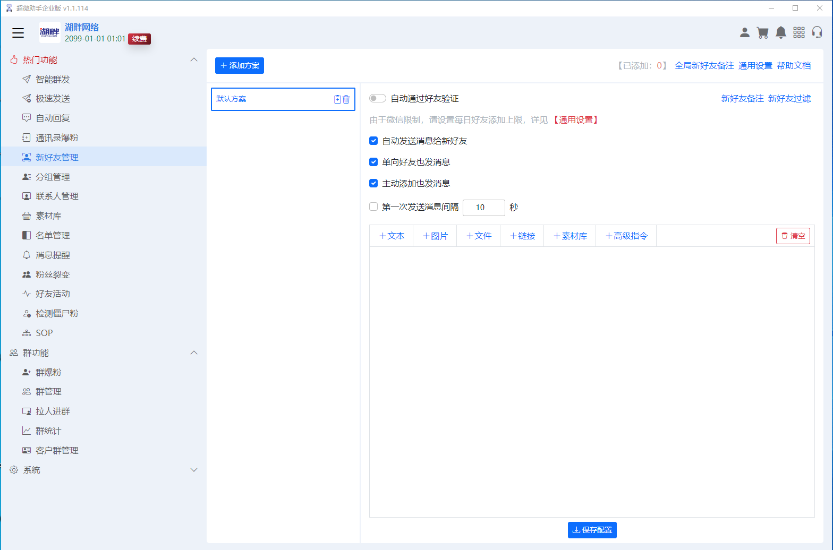Copy the 默认方案 plan icon
Image resolution: width=833 pixels, height=550 pixels.
(x=337, y=99)
